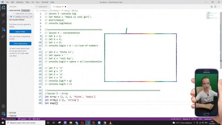Viewport: 222px width, 125px height.
Task: Click the Split Editor Right icon
Action: 215,7
